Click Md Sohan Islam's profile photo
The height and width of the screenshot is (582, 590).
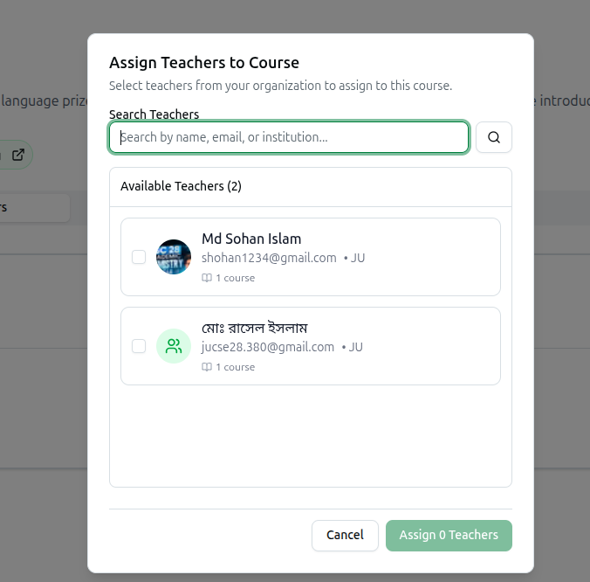[x=174, y=257]
